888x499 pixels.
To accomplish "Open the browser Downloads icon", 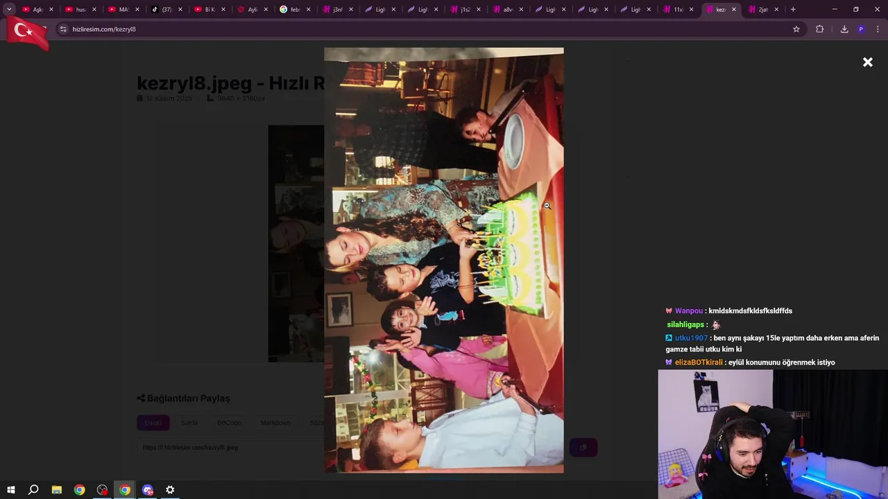I will 844,29.
